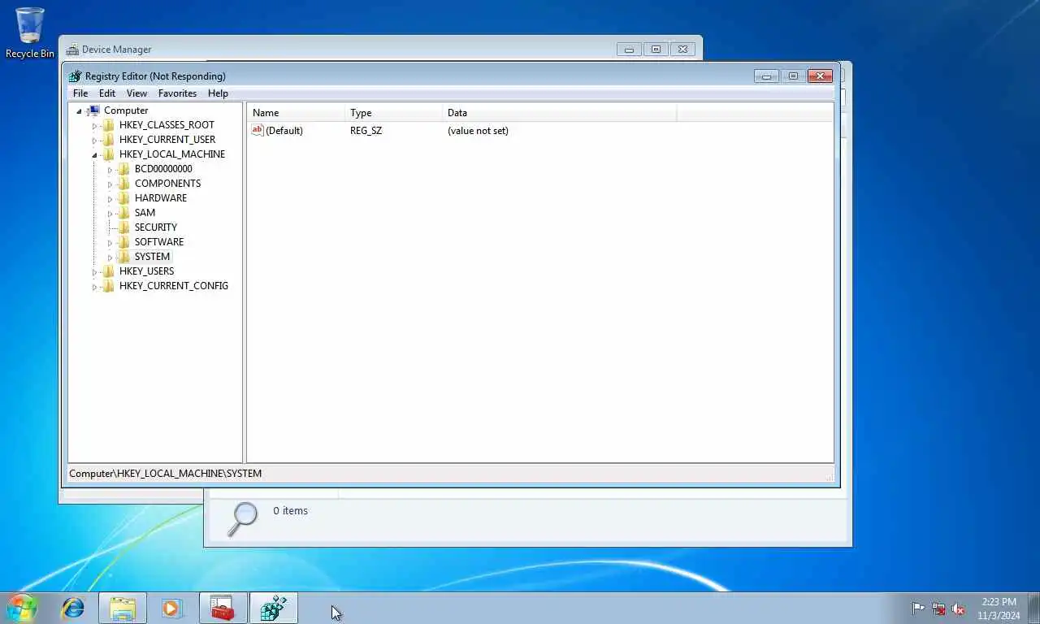
Task: Switch to Registry Editor taskbar button
Action: (273, 608)
